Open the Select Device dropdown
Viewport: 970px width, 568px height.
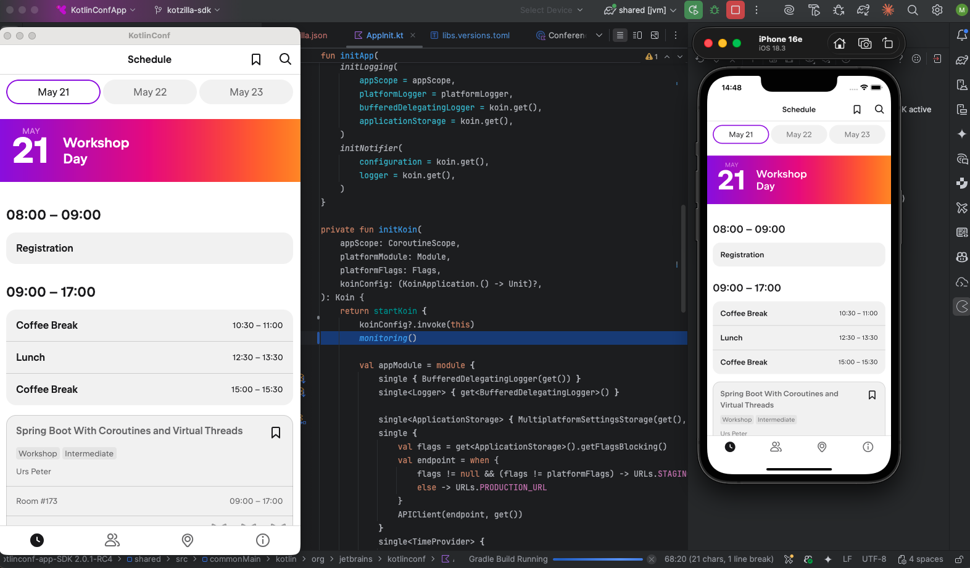(550, 10)
